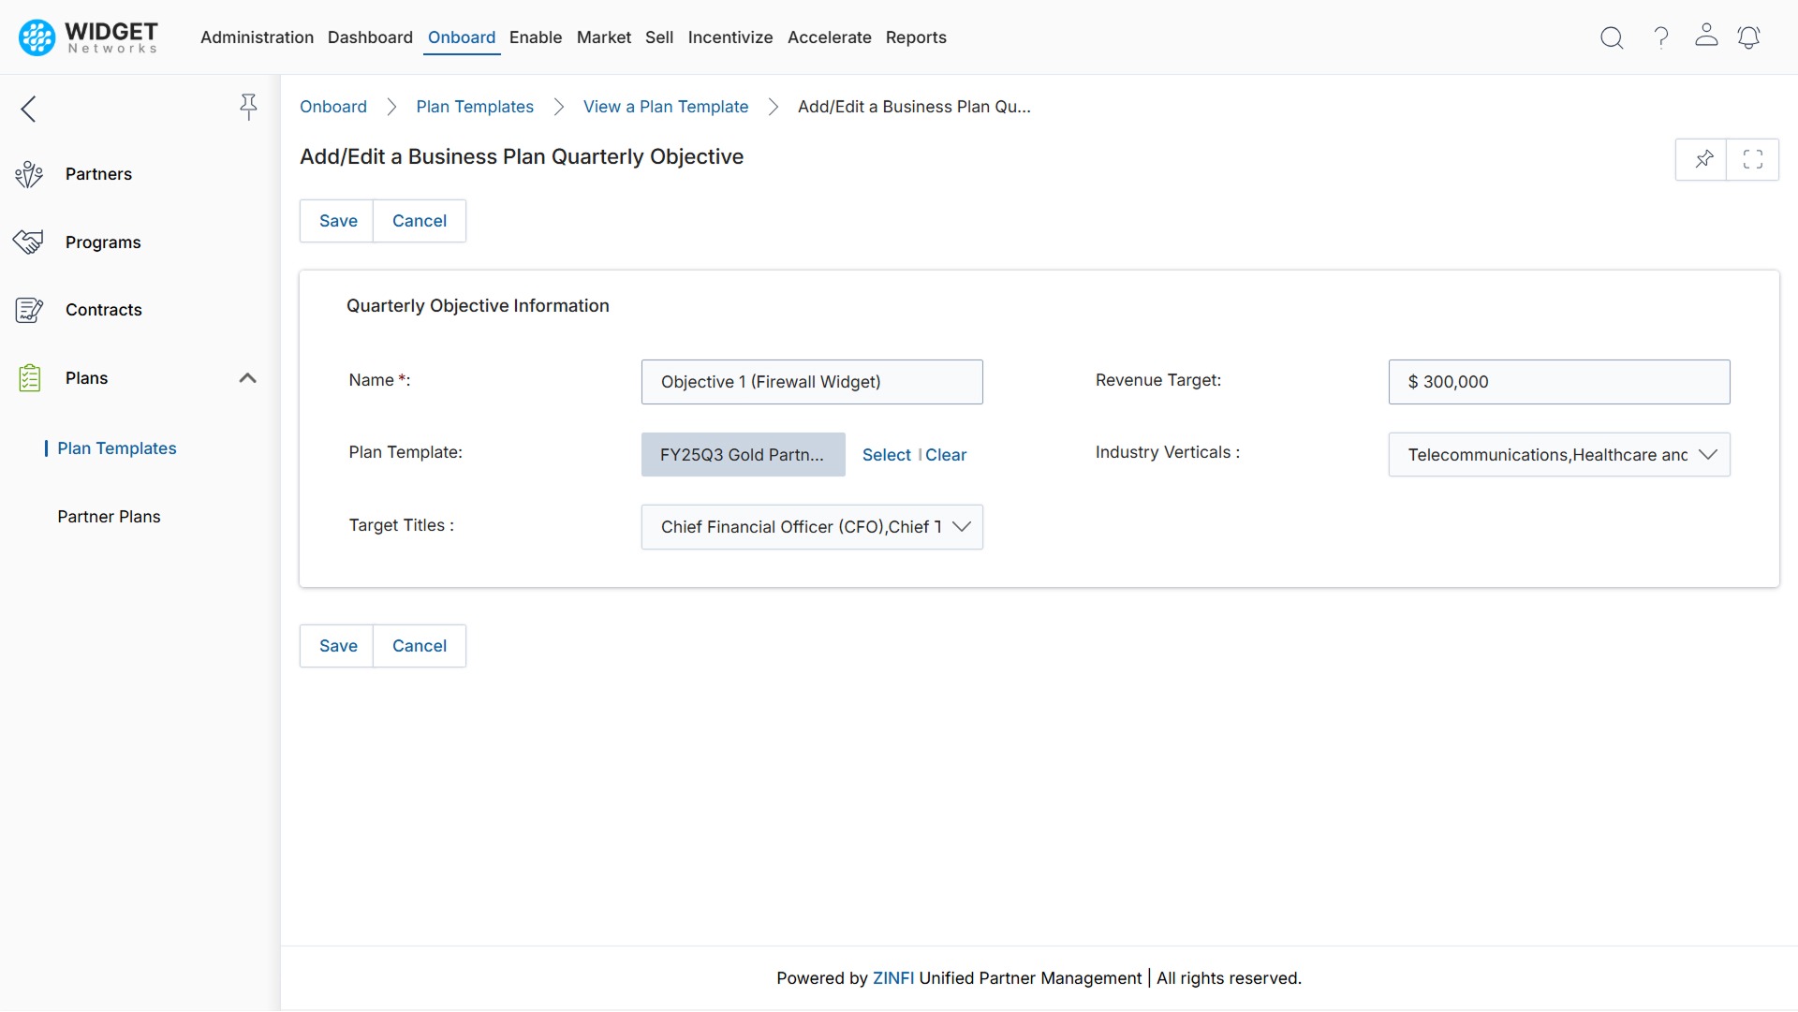Collapse the Plans section in the sidebar
1798x1012 pixels.
[247, 378]
